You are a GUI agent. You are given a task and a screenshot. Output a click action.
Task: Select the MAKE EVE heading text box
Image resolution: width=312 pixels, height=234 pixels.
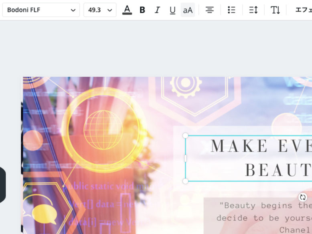249,158
